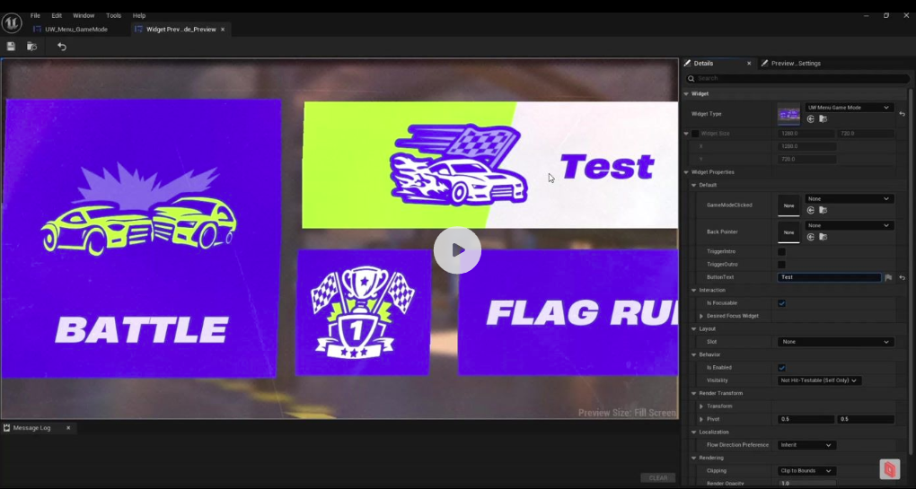Viewport: 916px width, 489px height.
Task: Open the Clipping dropdown
Action: click(806, 471)
